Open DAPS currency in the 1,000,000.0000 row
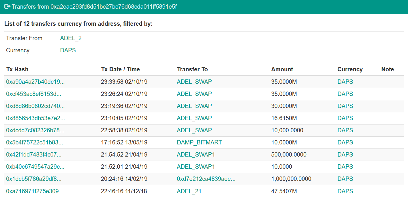The height and width of the screenshot is (197, 408). [x=345, y=179]
